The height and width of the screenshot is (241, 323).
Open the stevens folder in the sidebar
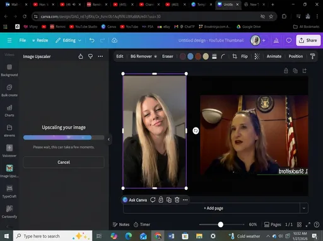[9, 131]
